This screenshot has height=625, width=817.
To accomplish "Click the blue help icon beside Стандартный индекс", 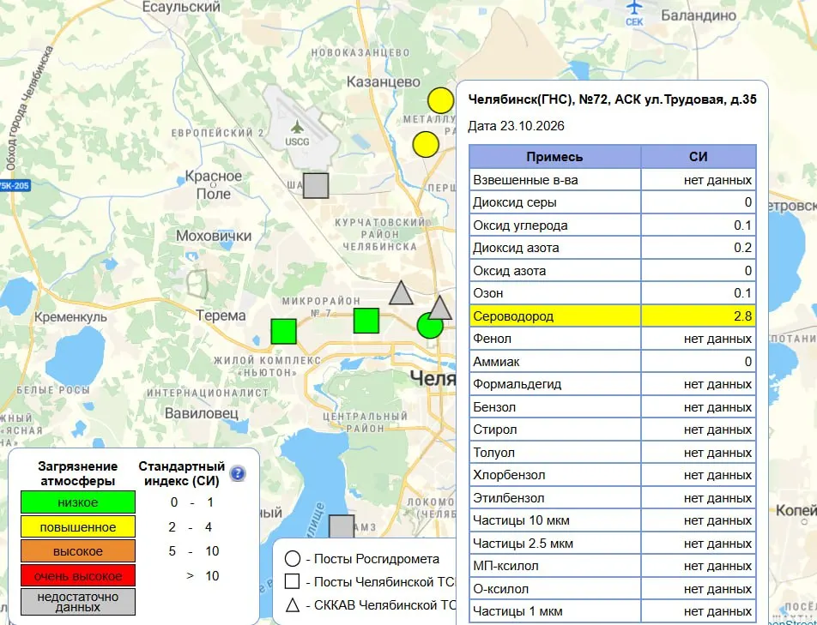I will [238, 473].
